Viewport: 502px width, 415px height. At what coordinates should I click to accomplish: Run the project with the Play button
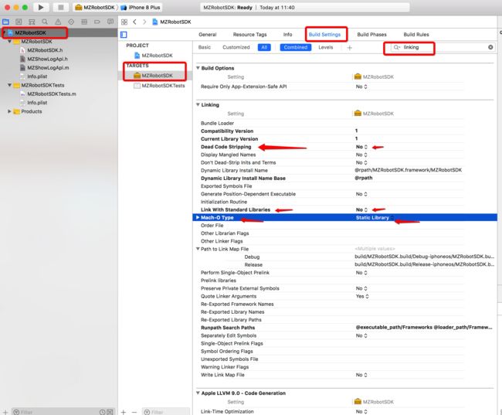point(41,8)
